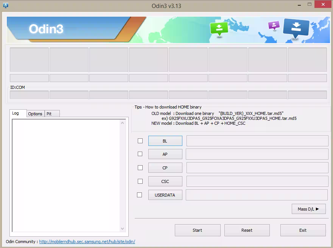333x248 pixels.
Task: Toggle the CSC checkbox
Action: [x=140, y=181]
